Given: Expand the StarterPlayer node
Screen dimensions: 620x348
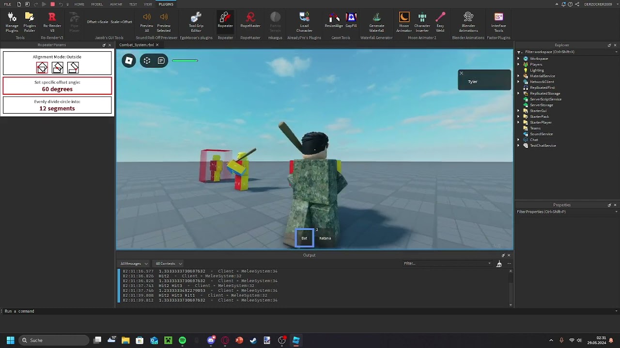Looking at the screenshot, I should click(518, 122).
